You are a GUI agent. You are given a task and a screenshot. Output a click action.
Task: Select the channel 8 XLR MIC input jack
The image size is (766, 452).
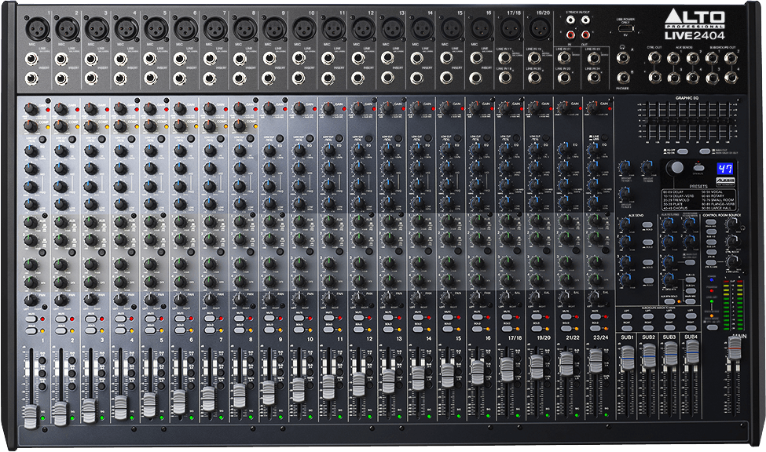pos(245,28)
